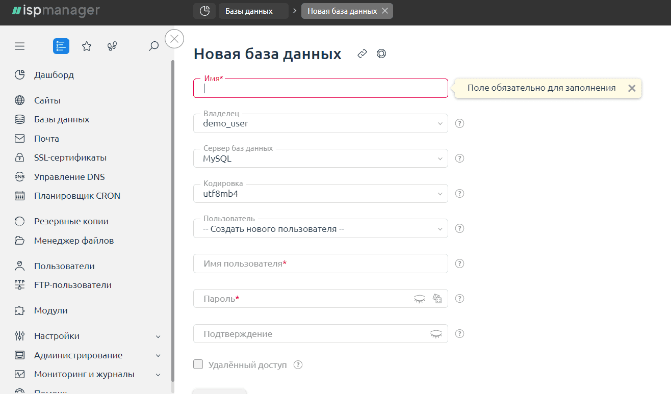Toggle visibility eye in Подтверждение field
Screen dimensions: 671x394
tap(436, 334)
